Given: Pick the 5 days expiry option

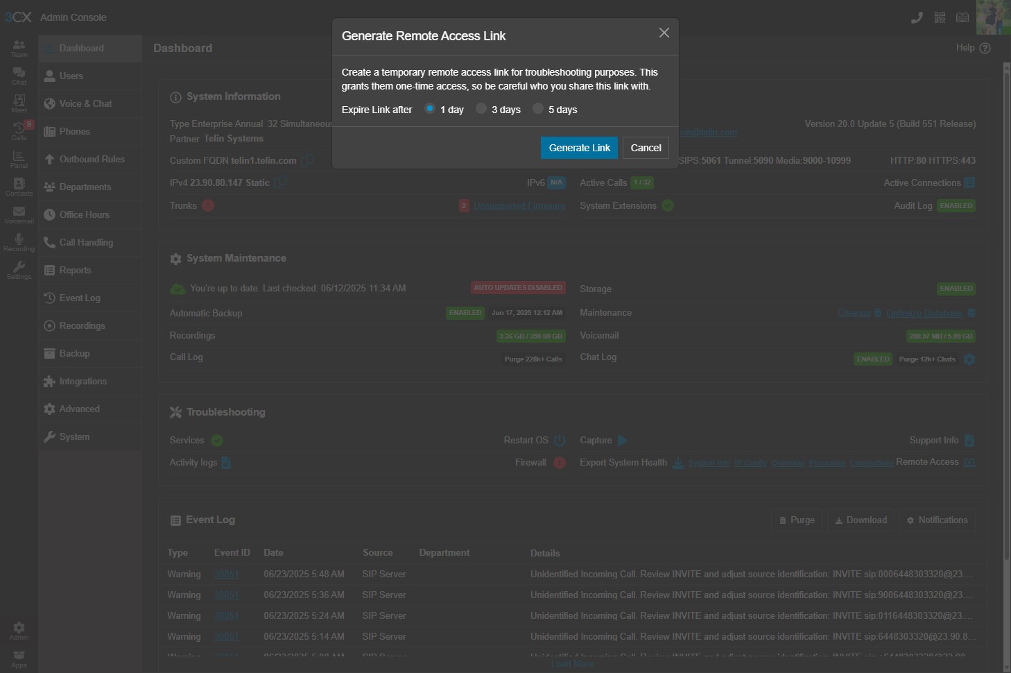Looking at the screenshot, I should pyautogui.click(x=538, y=109).
